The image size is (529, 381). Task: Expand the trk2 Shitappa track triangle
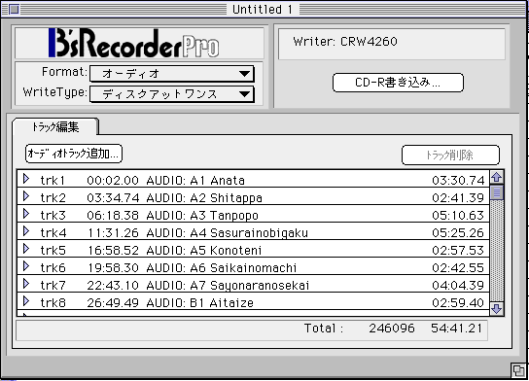(x=26, y=196)
